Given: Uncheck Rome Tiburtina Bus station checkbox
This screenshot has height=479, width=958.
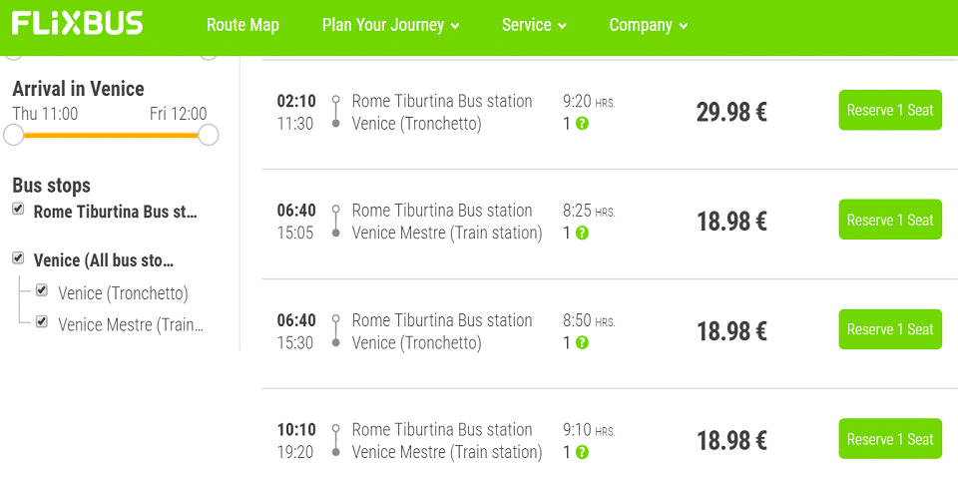Looking at the screenshot, I should pyautogui.click(x=18, y=210).
